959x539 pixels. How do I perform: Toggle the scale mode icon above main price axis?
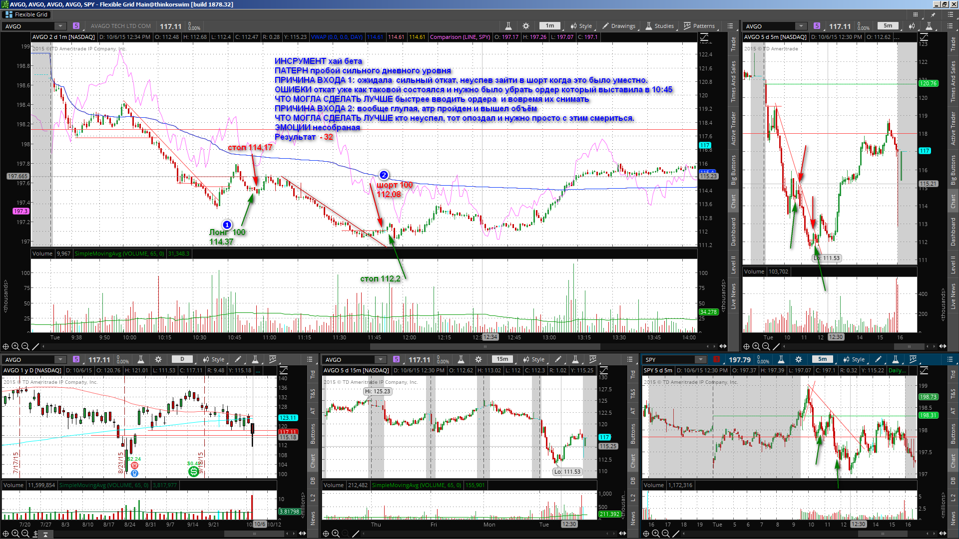(704, 37)
